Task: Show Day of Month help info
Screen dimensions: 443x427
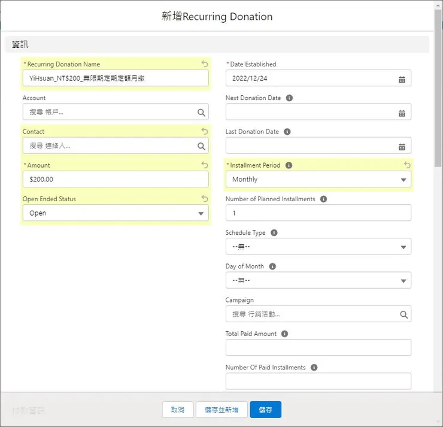Action: pyautogui.click(x=271, y=266)
